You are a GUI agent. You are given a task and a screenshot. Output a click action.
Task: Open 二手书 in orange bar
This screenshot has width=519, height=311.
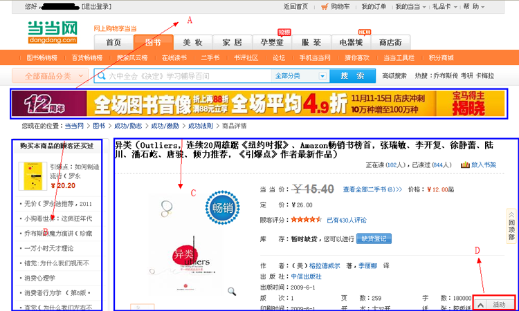point(210,58)
